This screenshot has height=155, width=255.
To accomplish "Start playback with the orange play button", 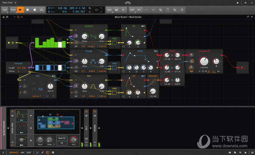I will 20,10.
